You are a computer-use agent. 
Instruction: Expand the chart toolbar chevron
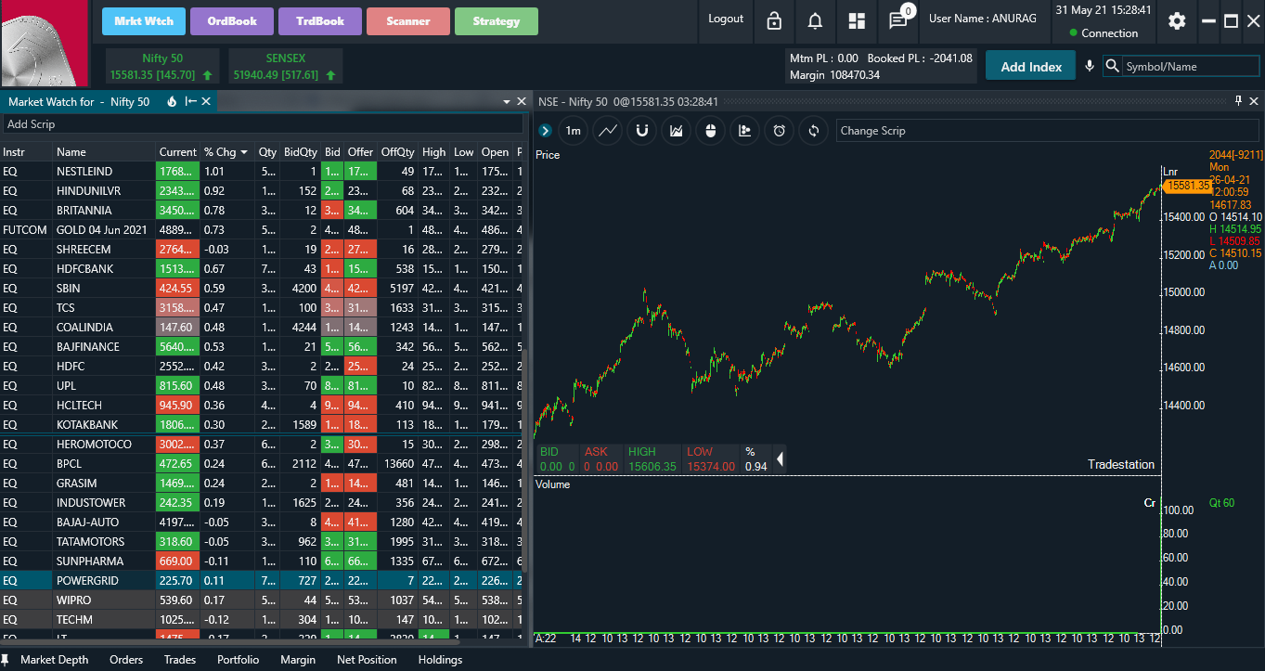click(x=545, y=131)
